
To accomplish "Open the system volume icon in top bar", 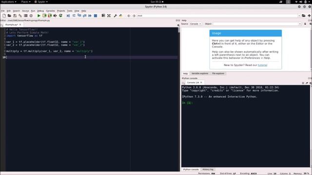I will tap(301, 2).
